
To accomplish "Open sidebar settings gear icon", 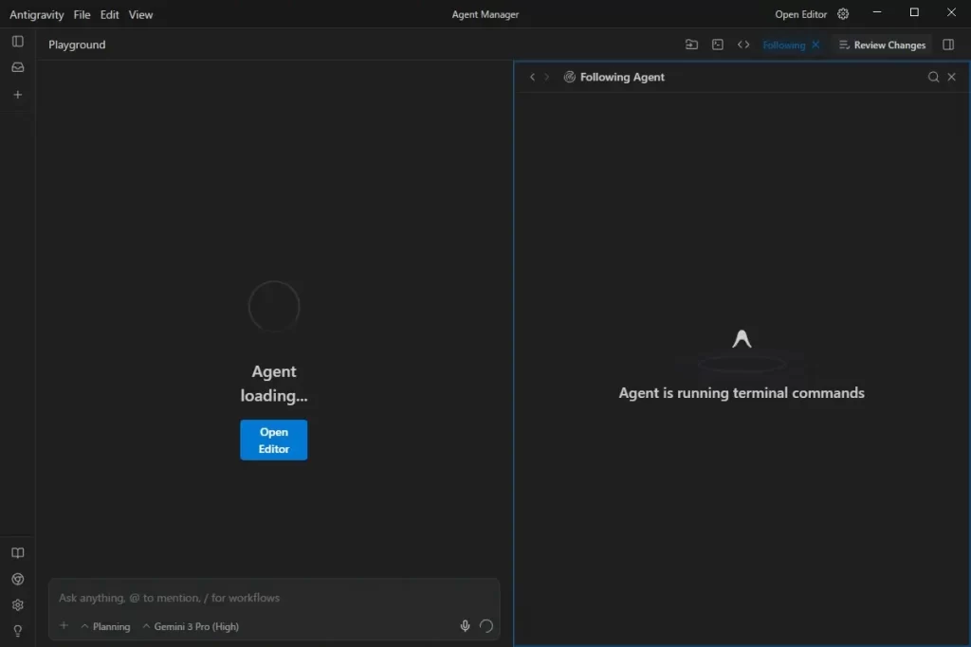I will coord(17,605).
